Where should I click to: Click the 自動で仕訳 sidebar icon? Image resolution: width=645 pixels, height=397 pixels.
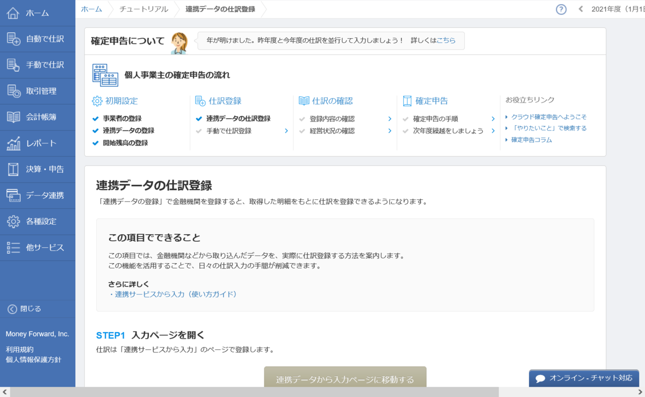click(x=13, y=39)
